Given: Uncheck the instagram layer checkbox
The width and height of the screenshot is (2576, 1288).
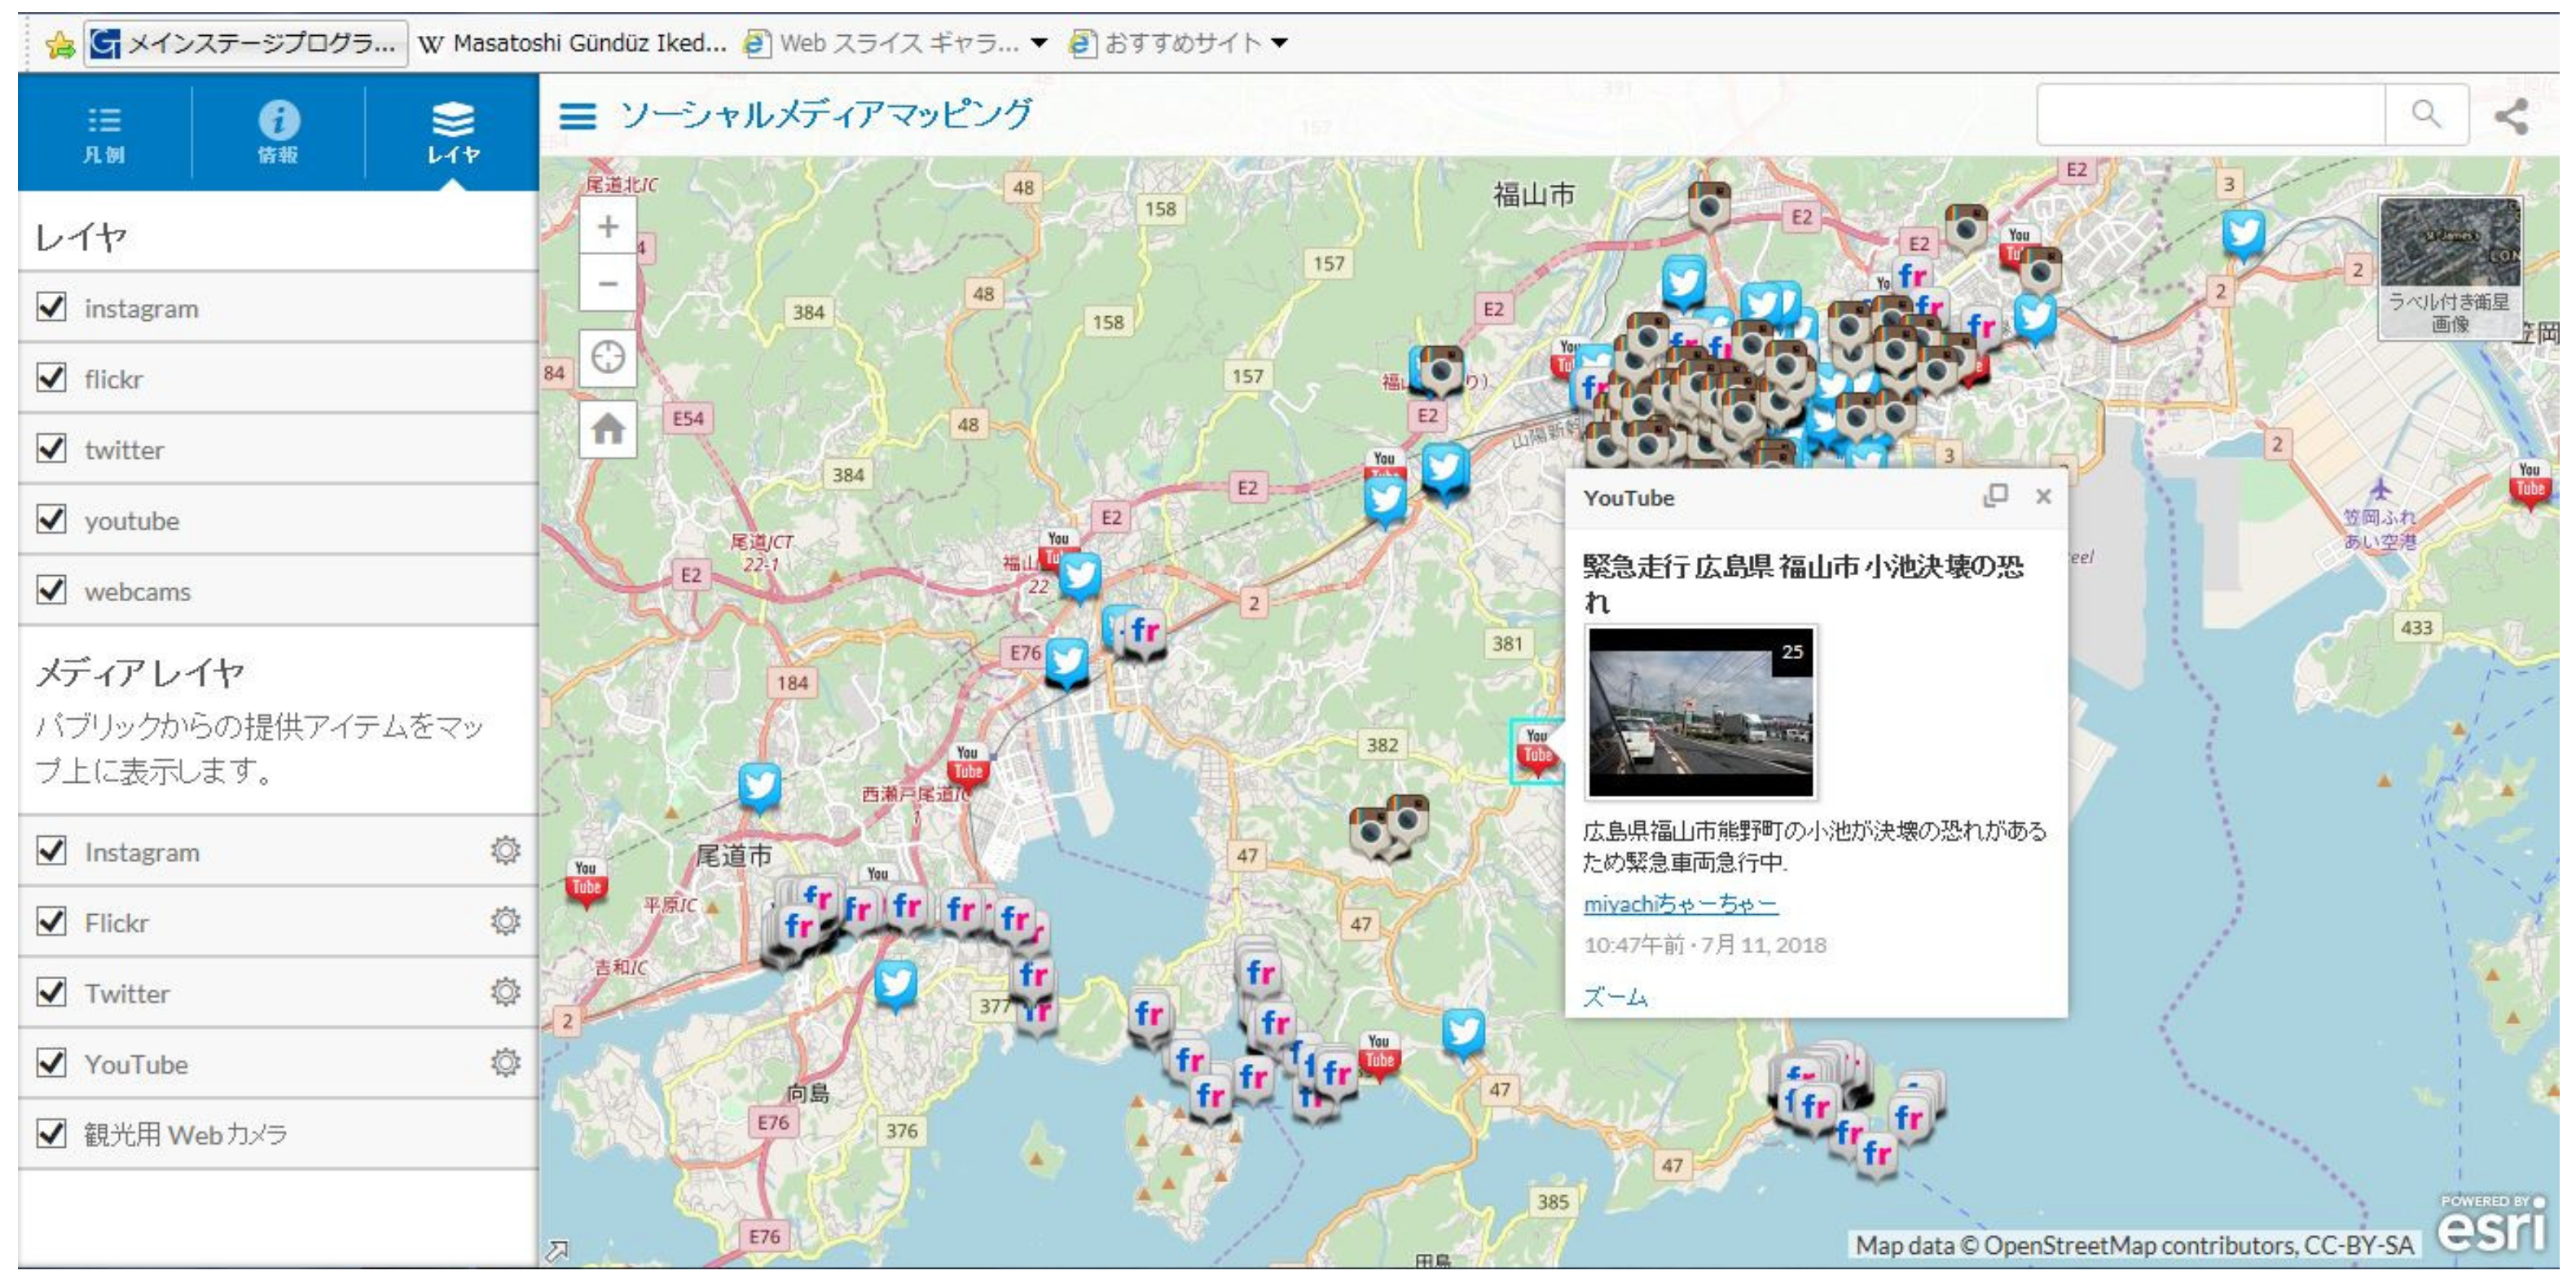Looking at the screenshot, I should tap(51, 307).
